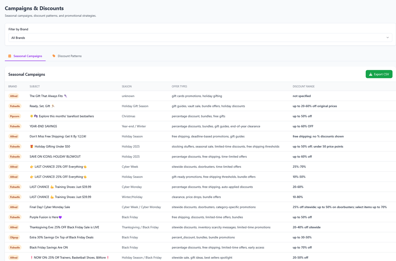Click the SEASON column header
This screenshot has width=396, height=261.
pyautogui.click(x=127, y=87)
